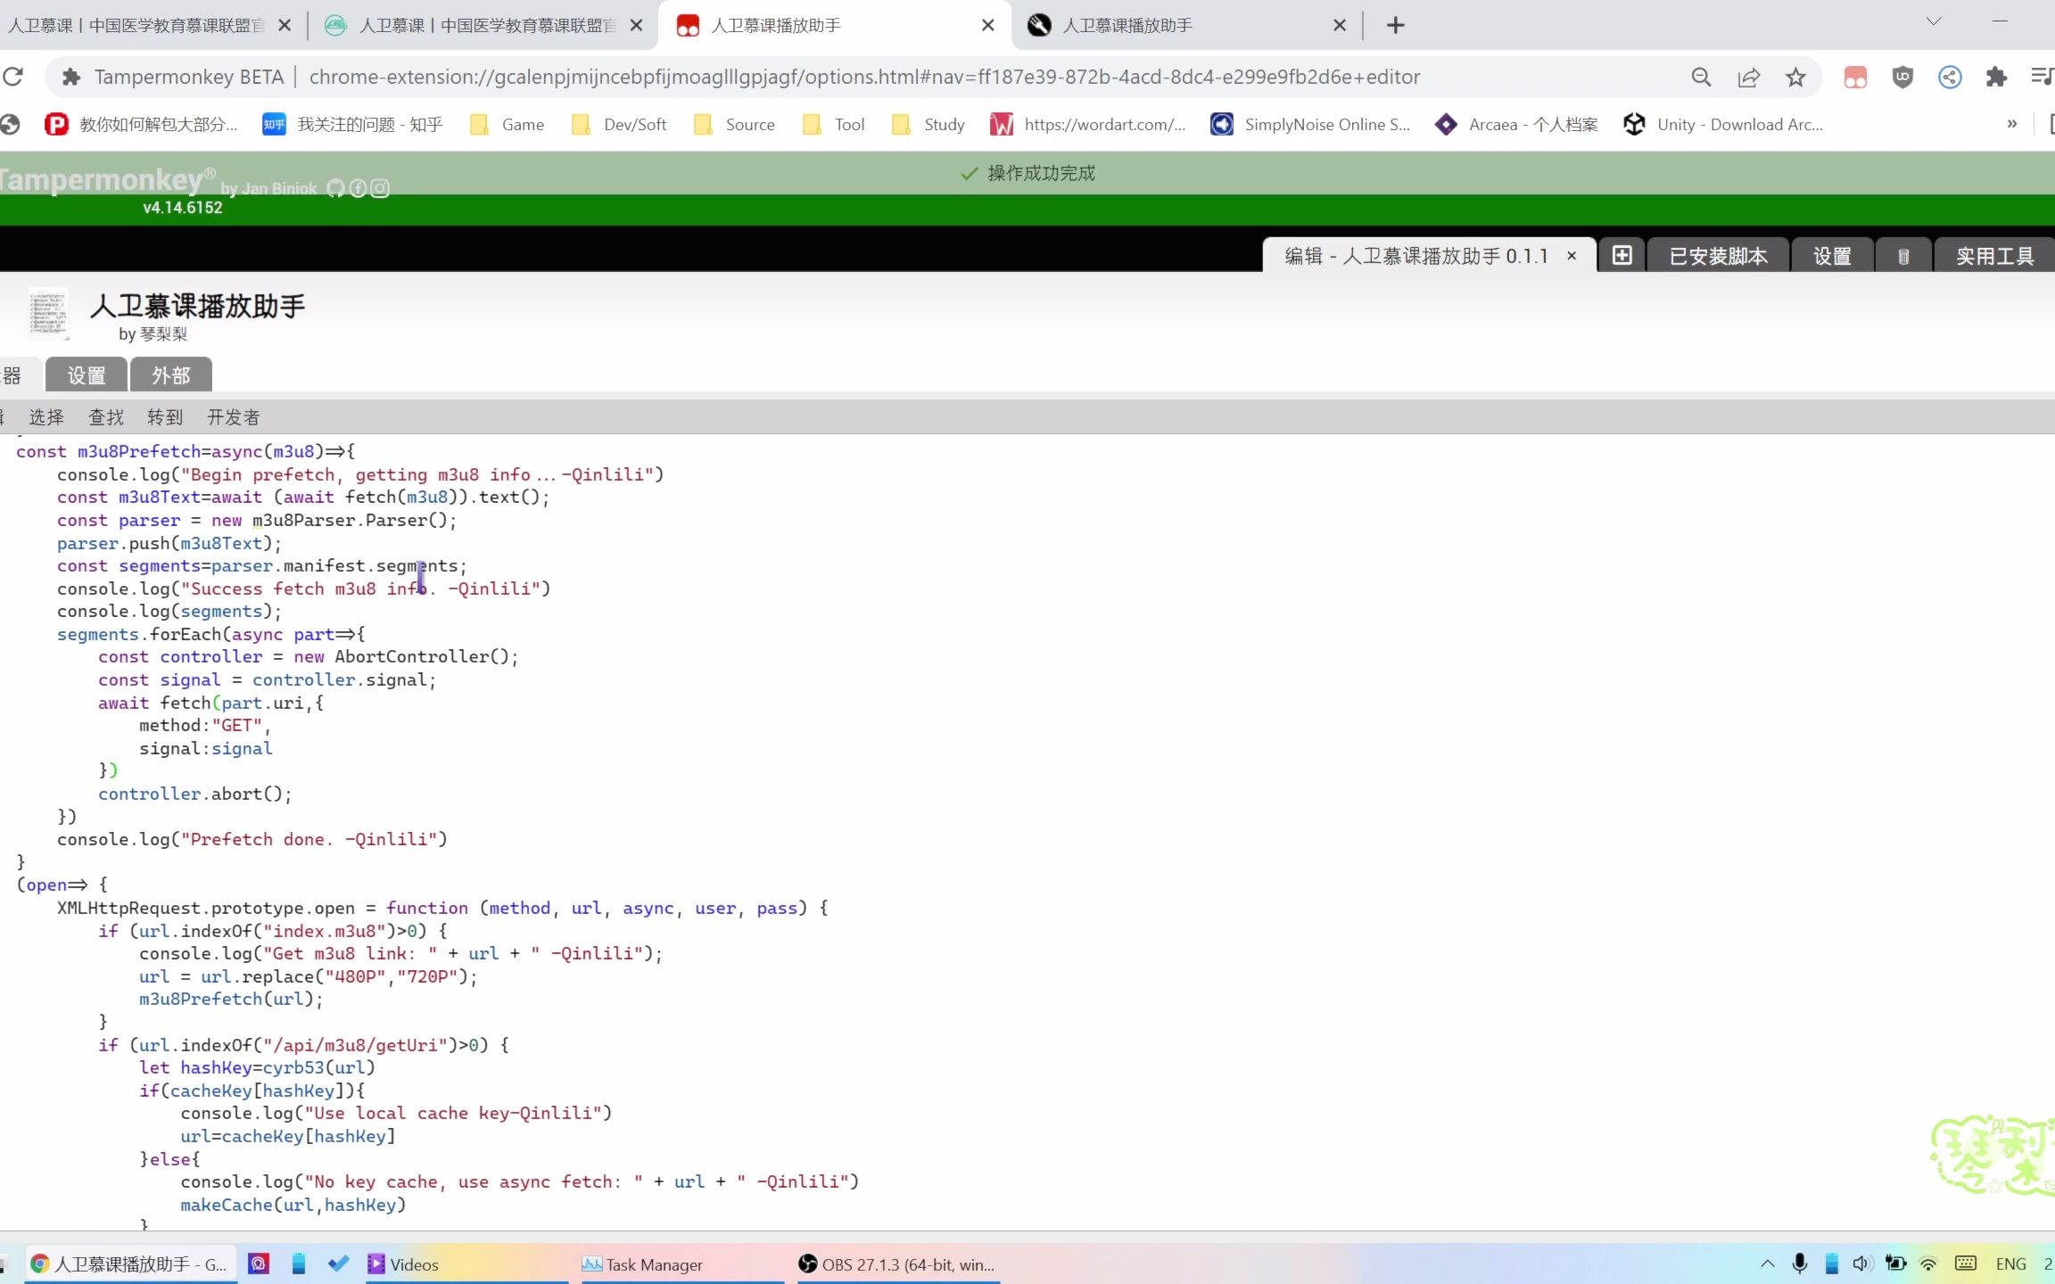Screen dimensions: 2055x1284
Task: Open the Tool bookmark folder
Action: (833, 124)
